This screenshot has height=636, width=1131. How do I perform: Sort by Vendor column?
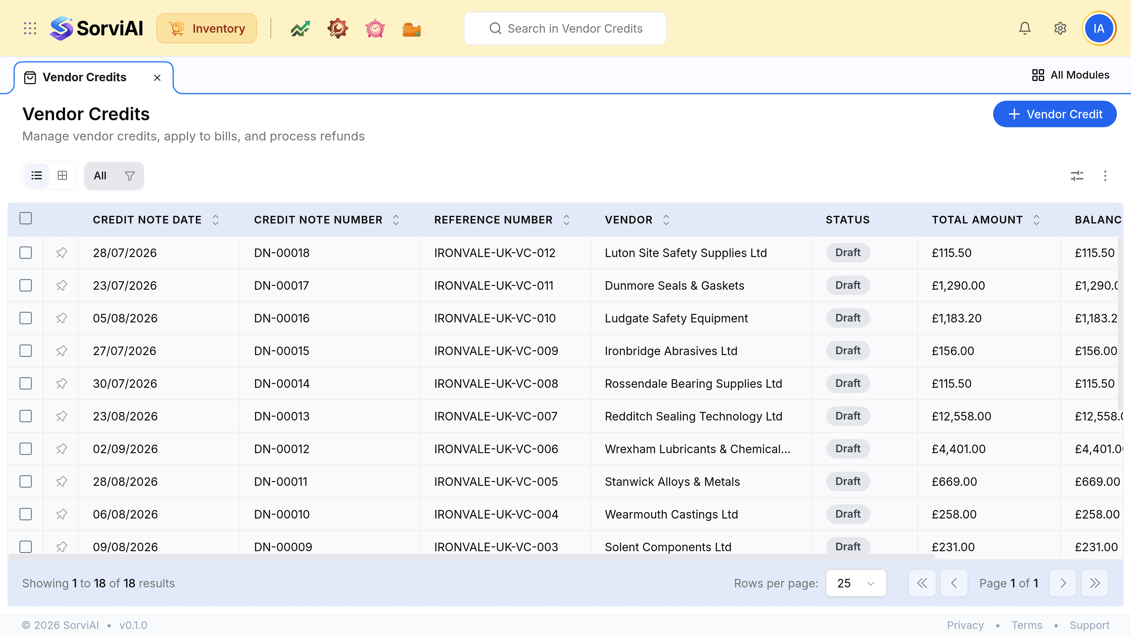[x=666, y=220]
